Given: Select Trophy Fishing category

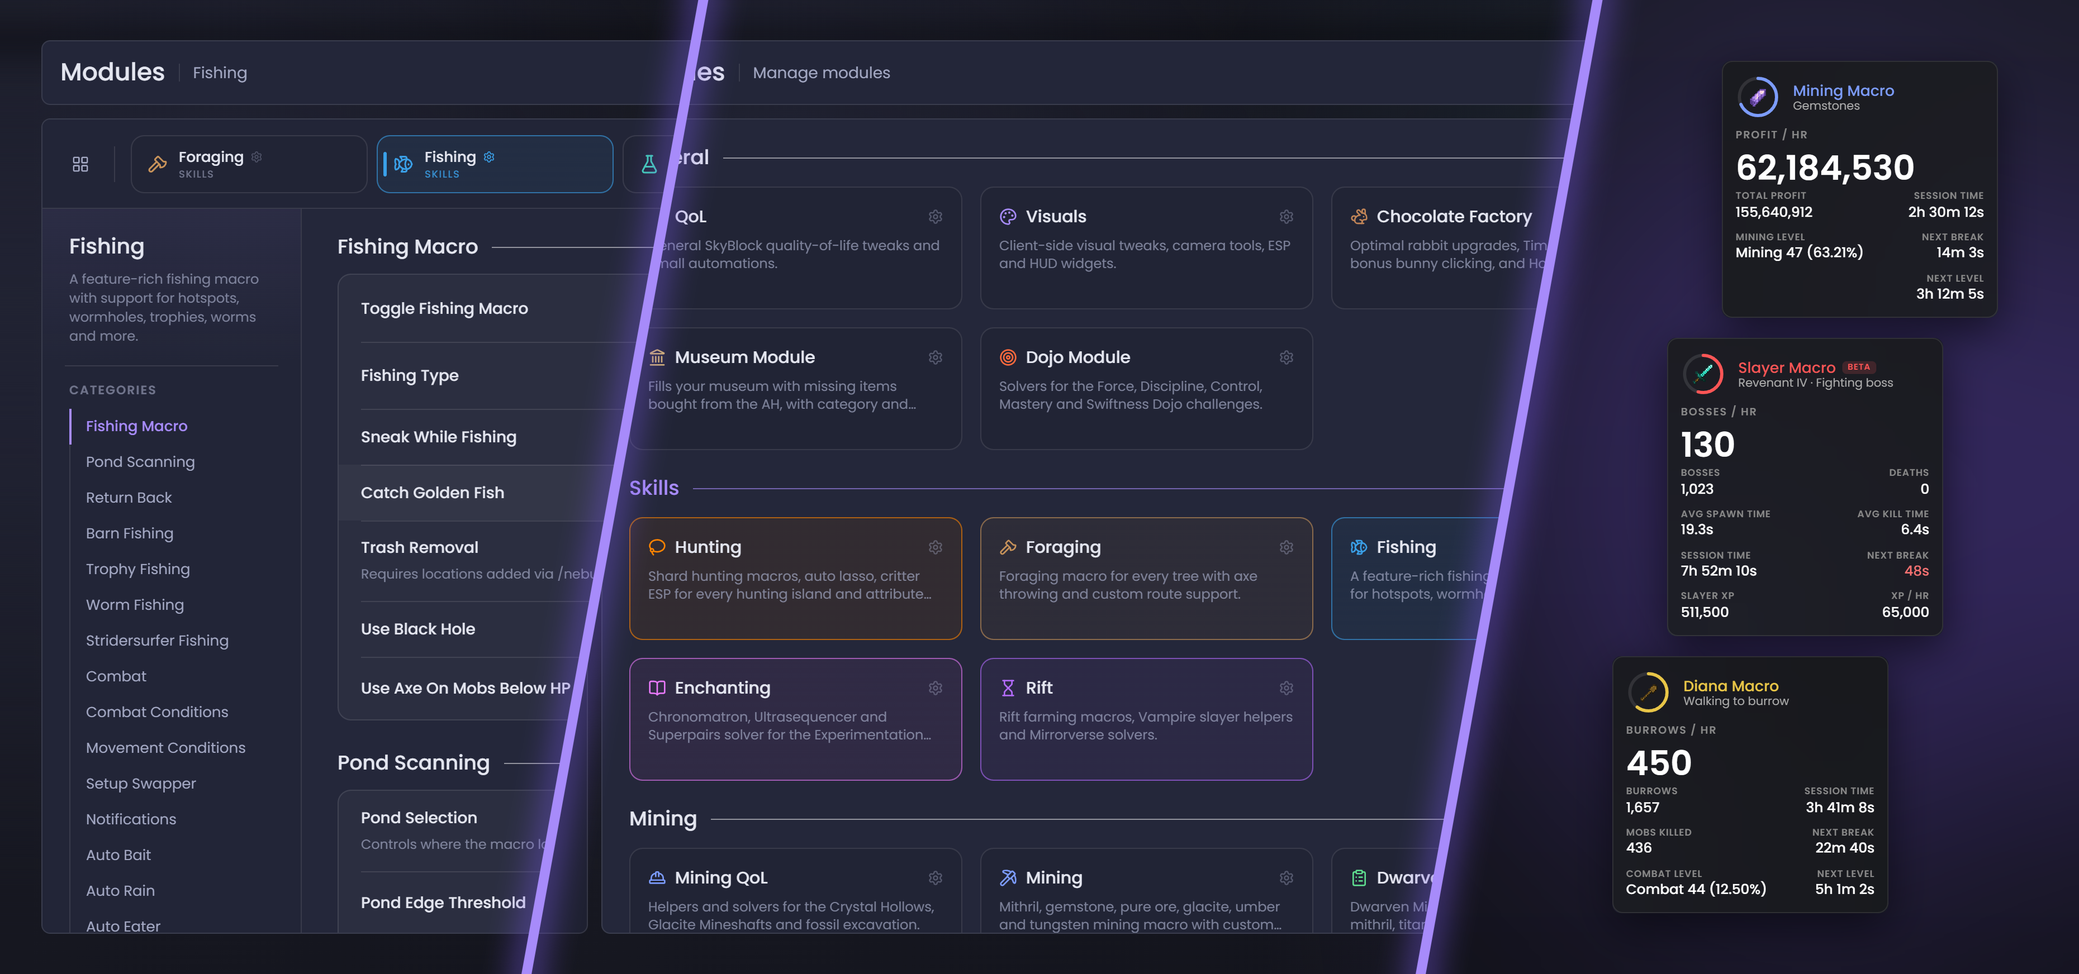Looking at the screenshot, I should point(138,569).
